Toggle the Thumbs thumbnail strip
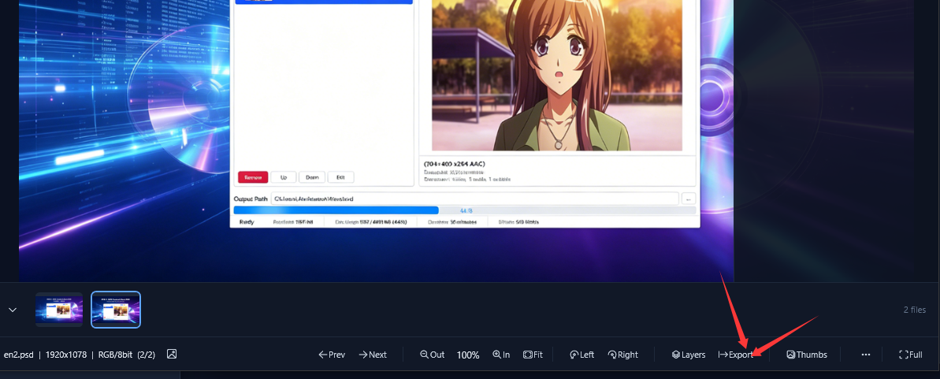This screenshot has width=940, height=379. pyautogui.click(x=807, y=355)
